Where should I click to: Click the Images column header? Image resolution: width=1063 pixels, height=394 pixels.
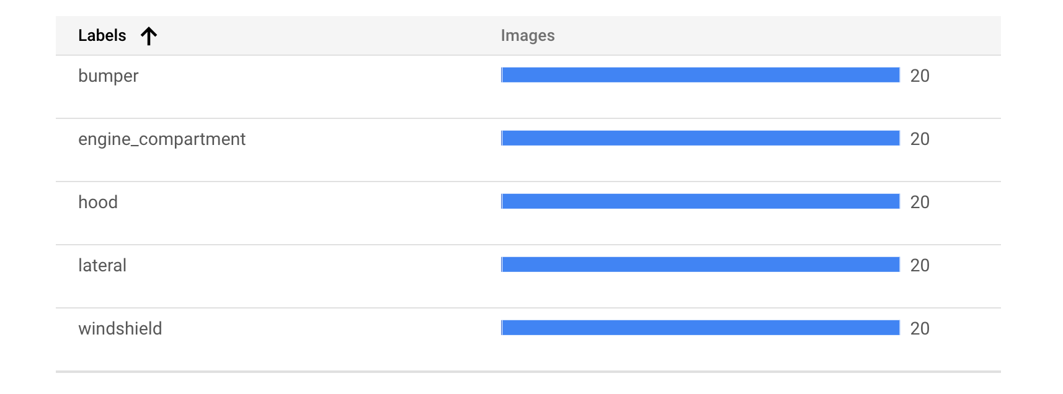point(528,36)
